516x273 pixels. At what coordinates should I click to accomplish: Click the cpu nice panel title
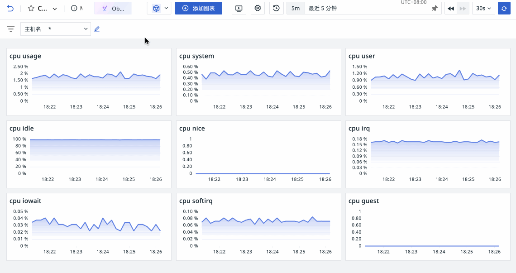tap(192, 129)
